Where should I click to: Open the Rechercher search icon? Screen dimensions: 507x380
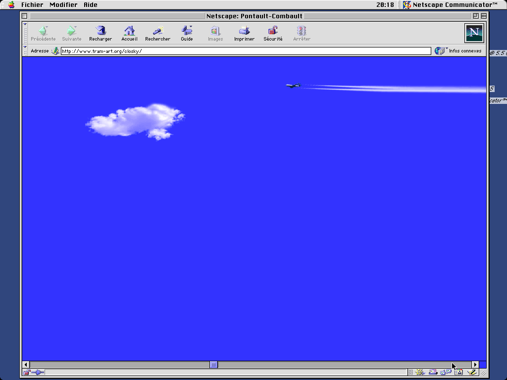tap(157, 33)
